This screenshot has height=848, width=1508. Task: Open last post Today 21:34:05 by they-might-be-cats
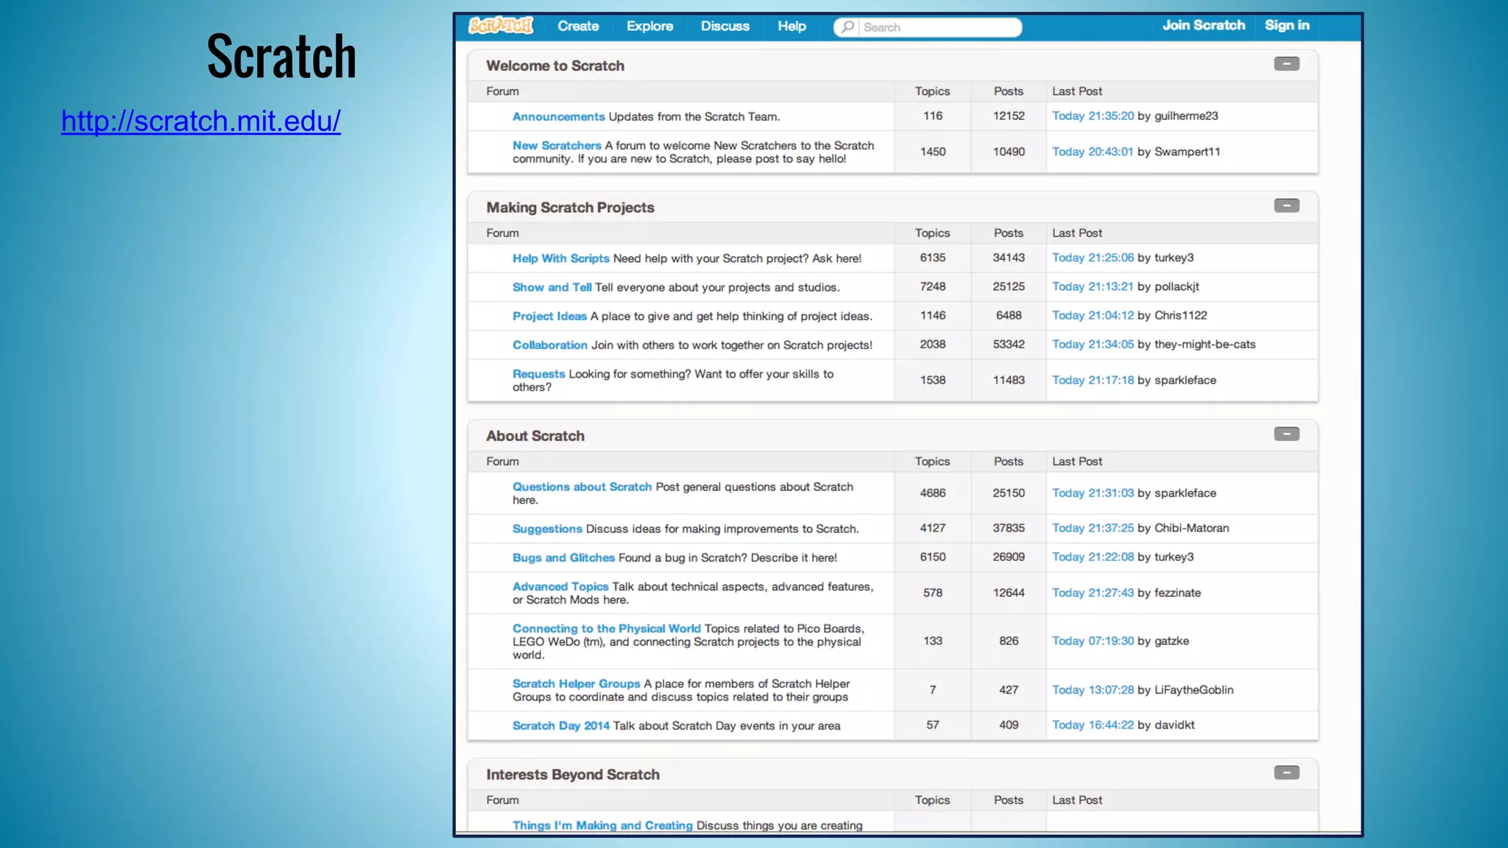coord(1093,344)
